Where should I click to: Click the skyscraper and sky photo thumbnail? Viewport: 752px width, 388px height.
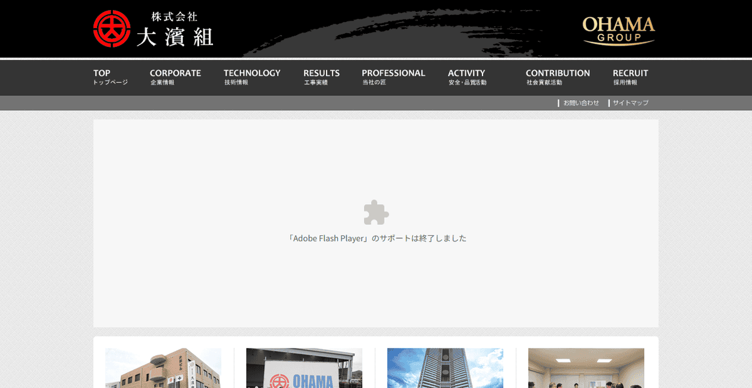pyautogui.click(x=445, y=368)
